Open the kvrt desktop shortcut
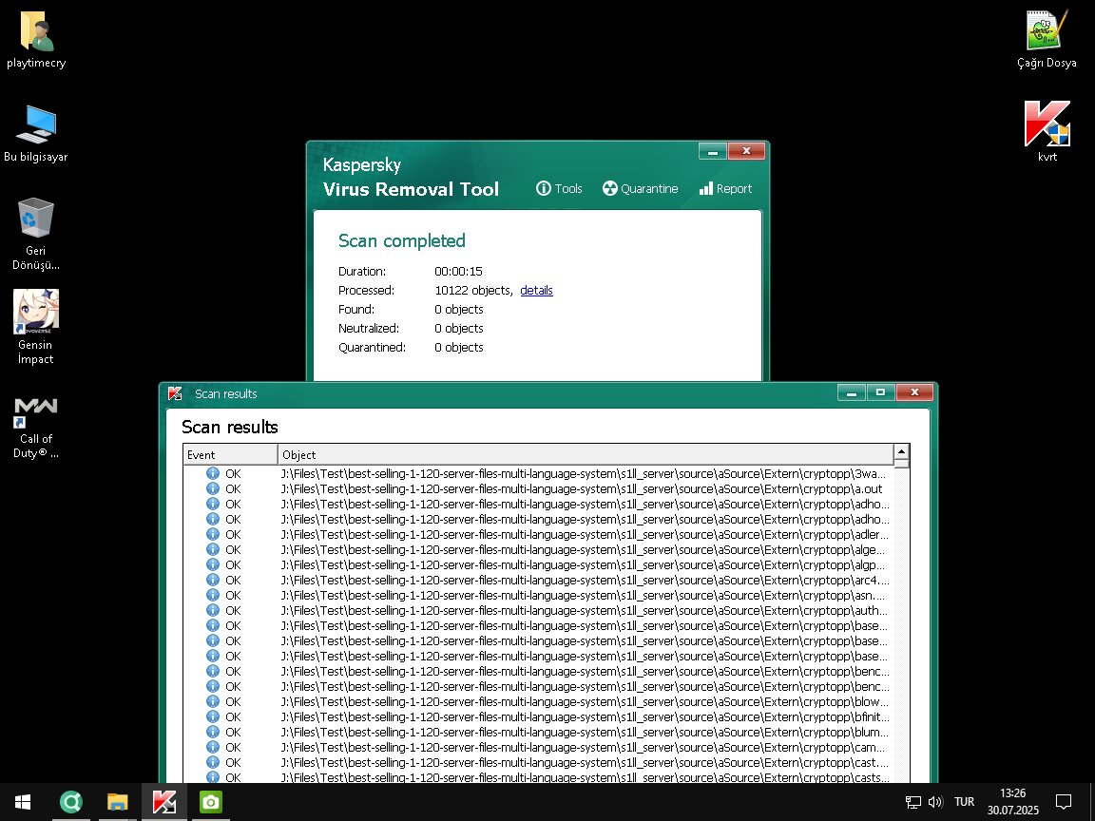This screenshot has height=821, width=1095. pyautogui.click(x=1047, y=124)
